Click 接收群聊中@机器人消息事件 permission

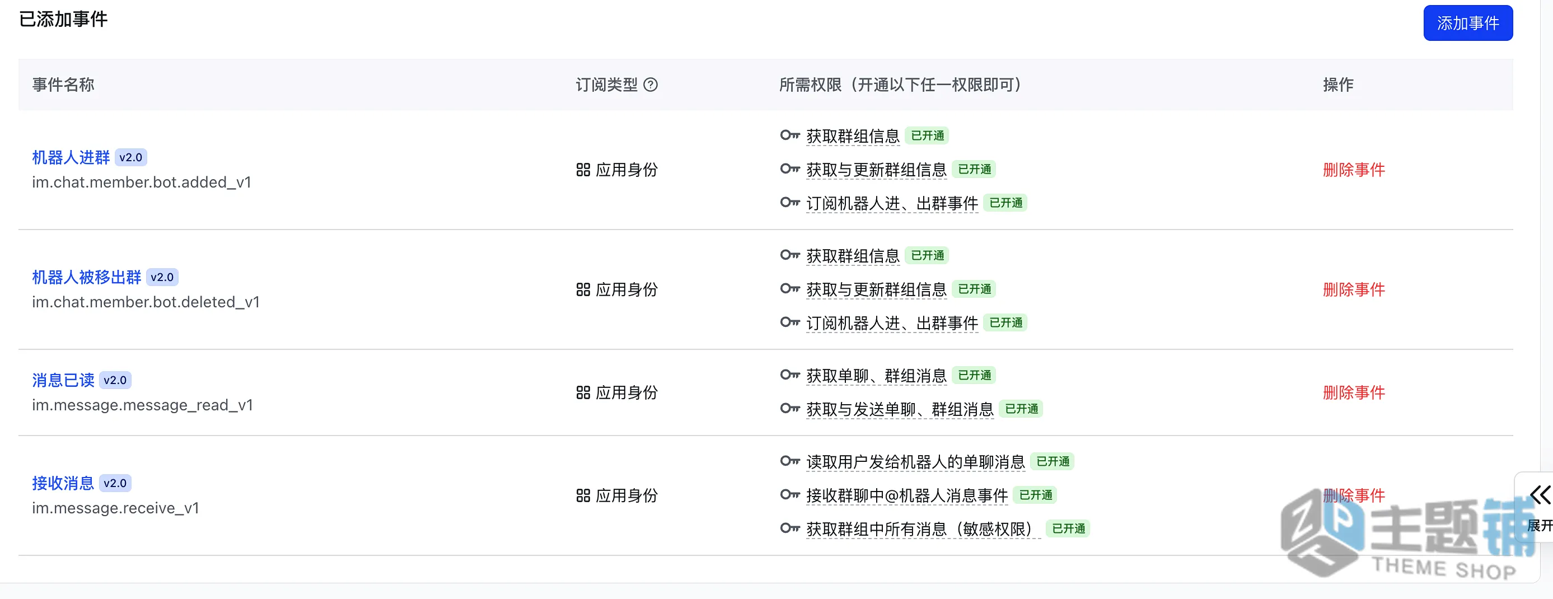(x=907, y=496)
